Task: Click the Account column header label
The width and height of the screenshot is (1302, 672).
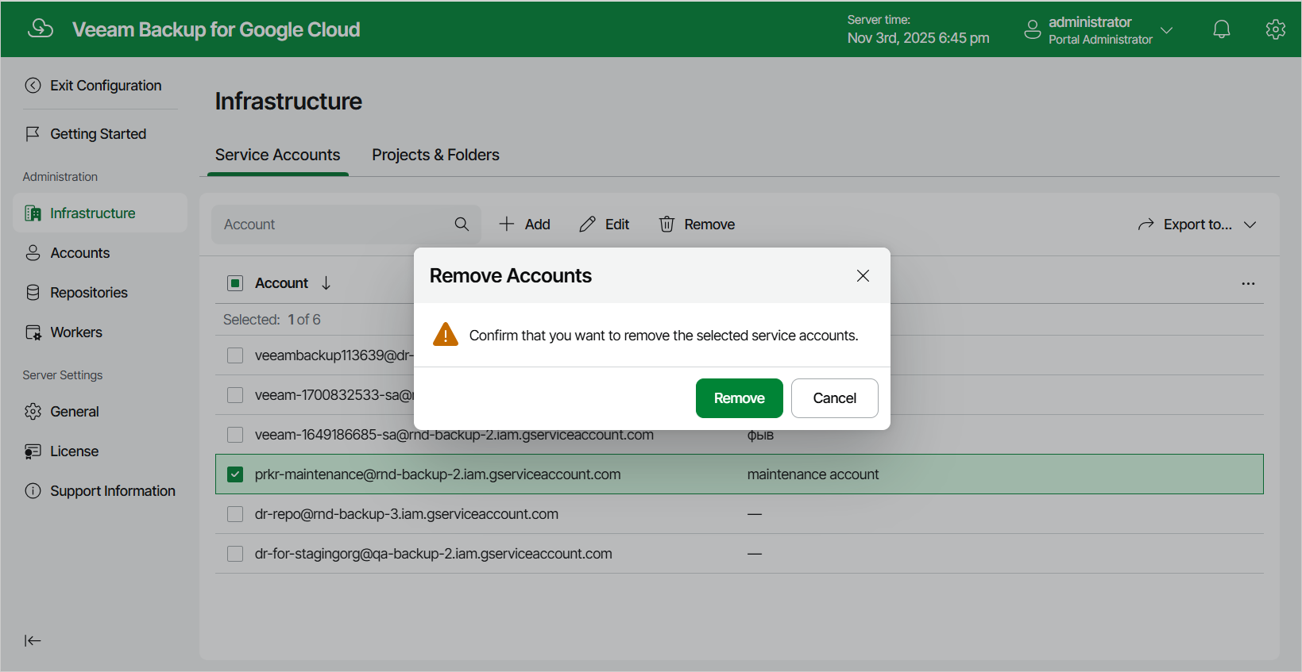Action: pos(281,283)
